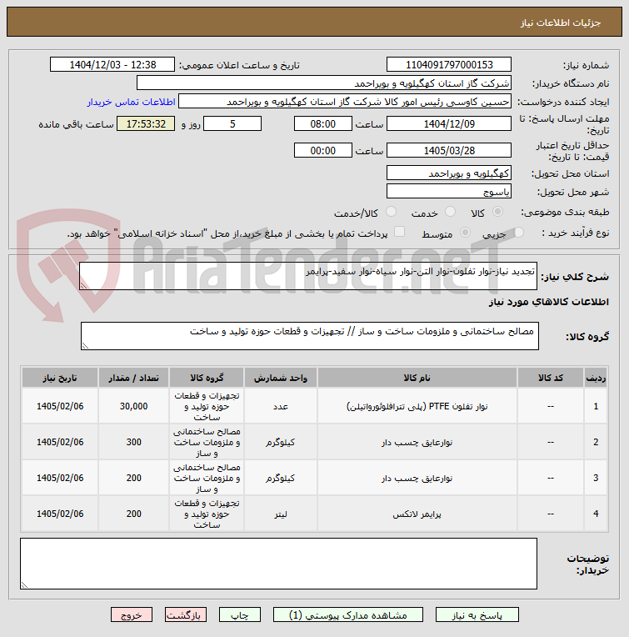Click the delivery city field یاسوج
This screenshot has height=637, width=629.
(x=449, y=191)
